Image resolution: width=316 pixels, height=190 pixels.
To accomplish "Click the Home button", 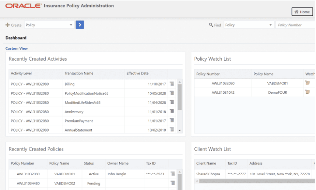I will coord(302,12).
